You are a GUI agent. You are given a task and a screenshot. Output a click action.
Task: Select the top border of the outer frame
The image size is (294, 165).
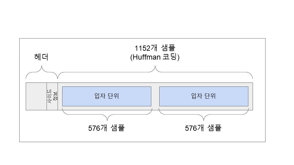142,38
